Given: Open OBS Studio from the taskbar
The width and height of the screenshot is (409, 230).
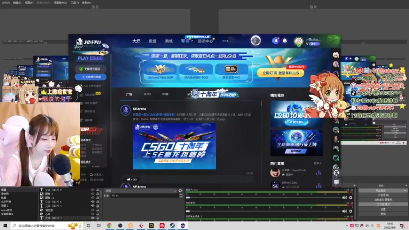Looking at the screenshot, I should click(120, 225).
